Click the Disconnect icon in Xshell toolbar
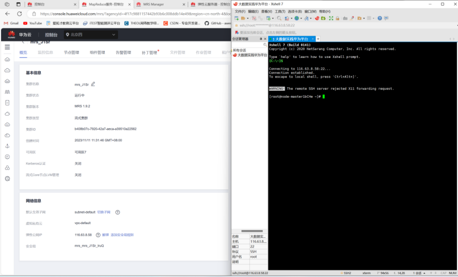Image resolution: width=458 pixels, height=277 pixels. [x=254, y=18]
